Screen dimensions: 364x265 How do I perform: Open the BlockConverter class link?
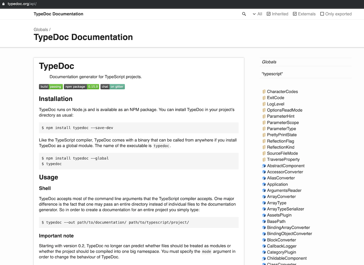(281, 240)
